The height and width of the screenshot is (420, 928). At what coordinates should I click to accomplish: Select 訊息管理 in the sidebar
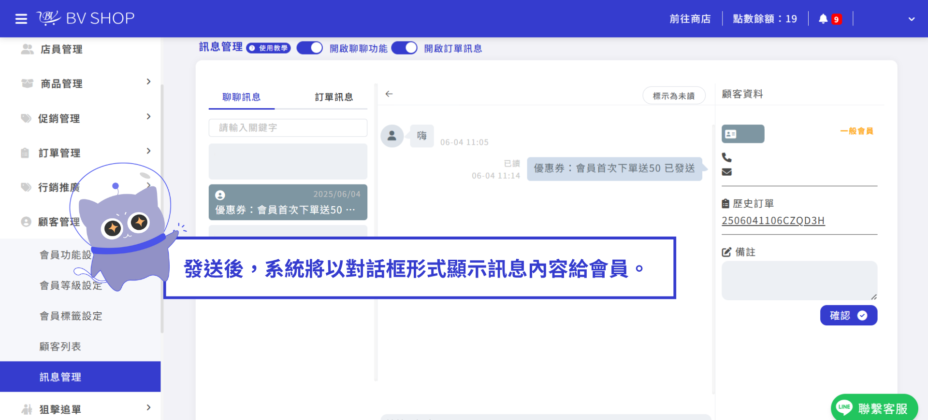click(x=80, y=377)
